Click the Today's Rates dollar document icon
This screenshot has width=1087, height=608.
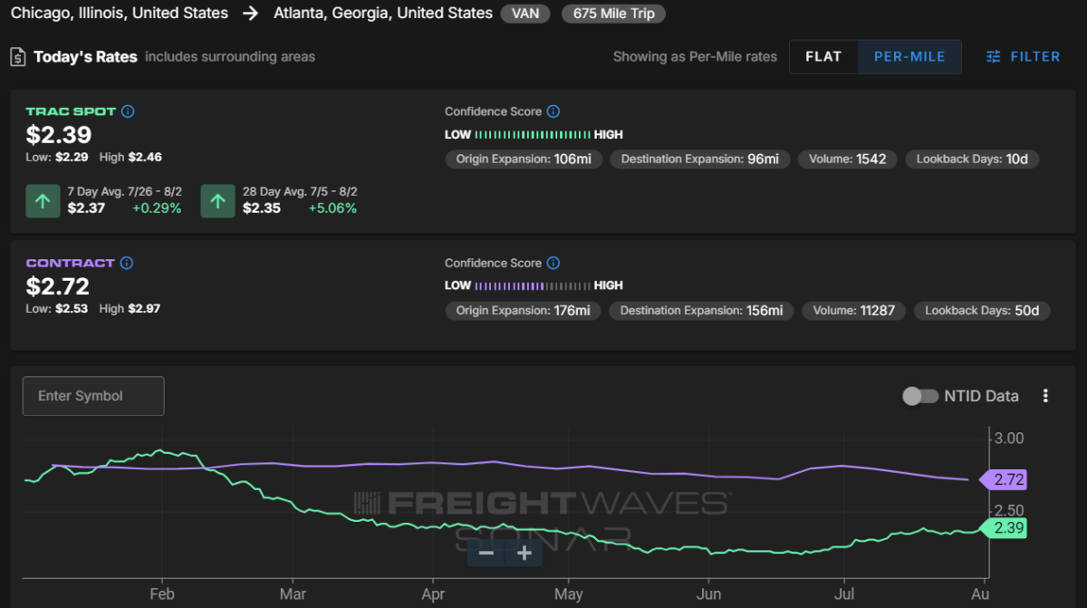(x=18, y=56)
